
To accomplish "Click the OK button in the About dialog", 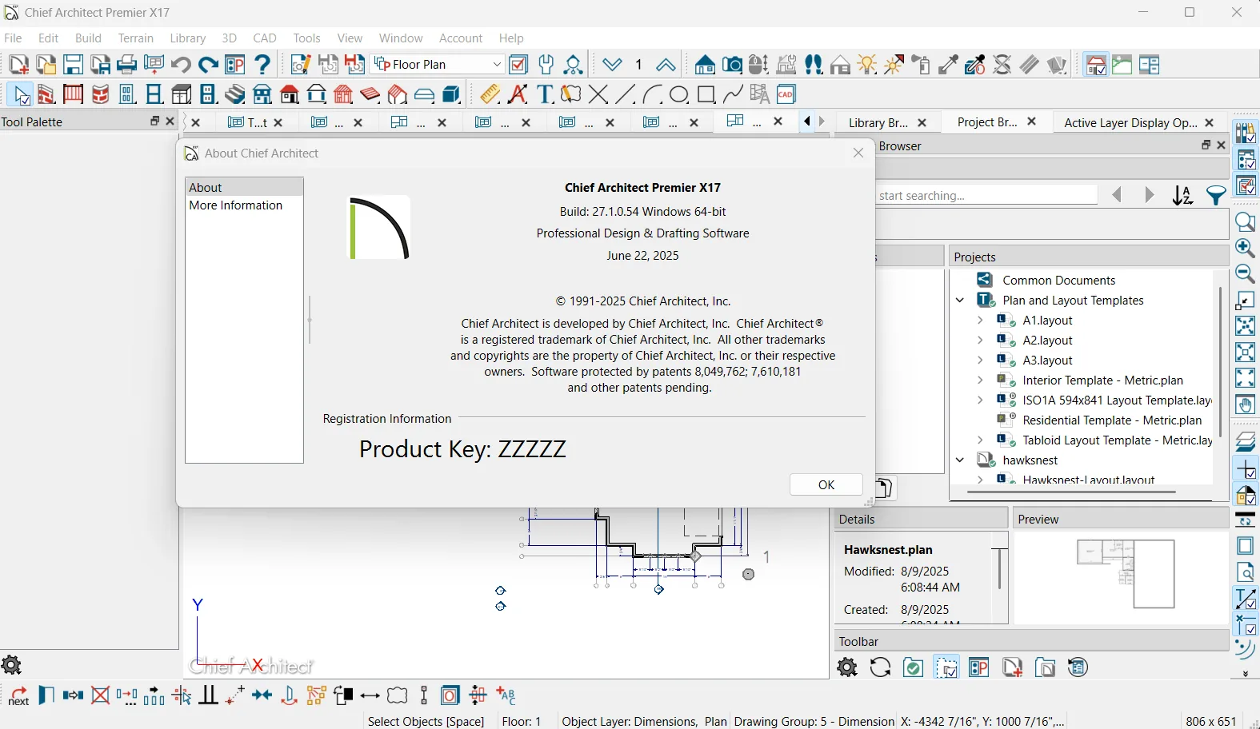I will point(826,484).
